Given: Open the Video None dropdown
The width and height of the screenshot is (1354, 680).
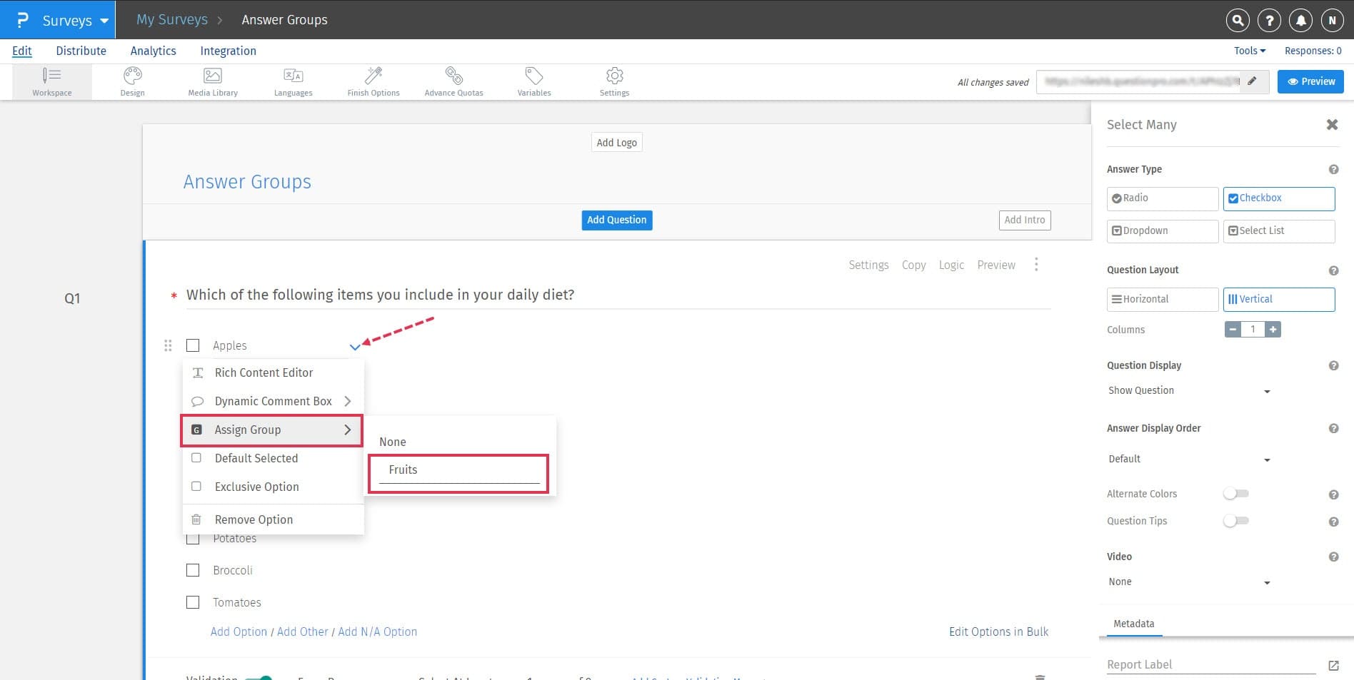Looking at the screenshot, I should pos(1189,582).
